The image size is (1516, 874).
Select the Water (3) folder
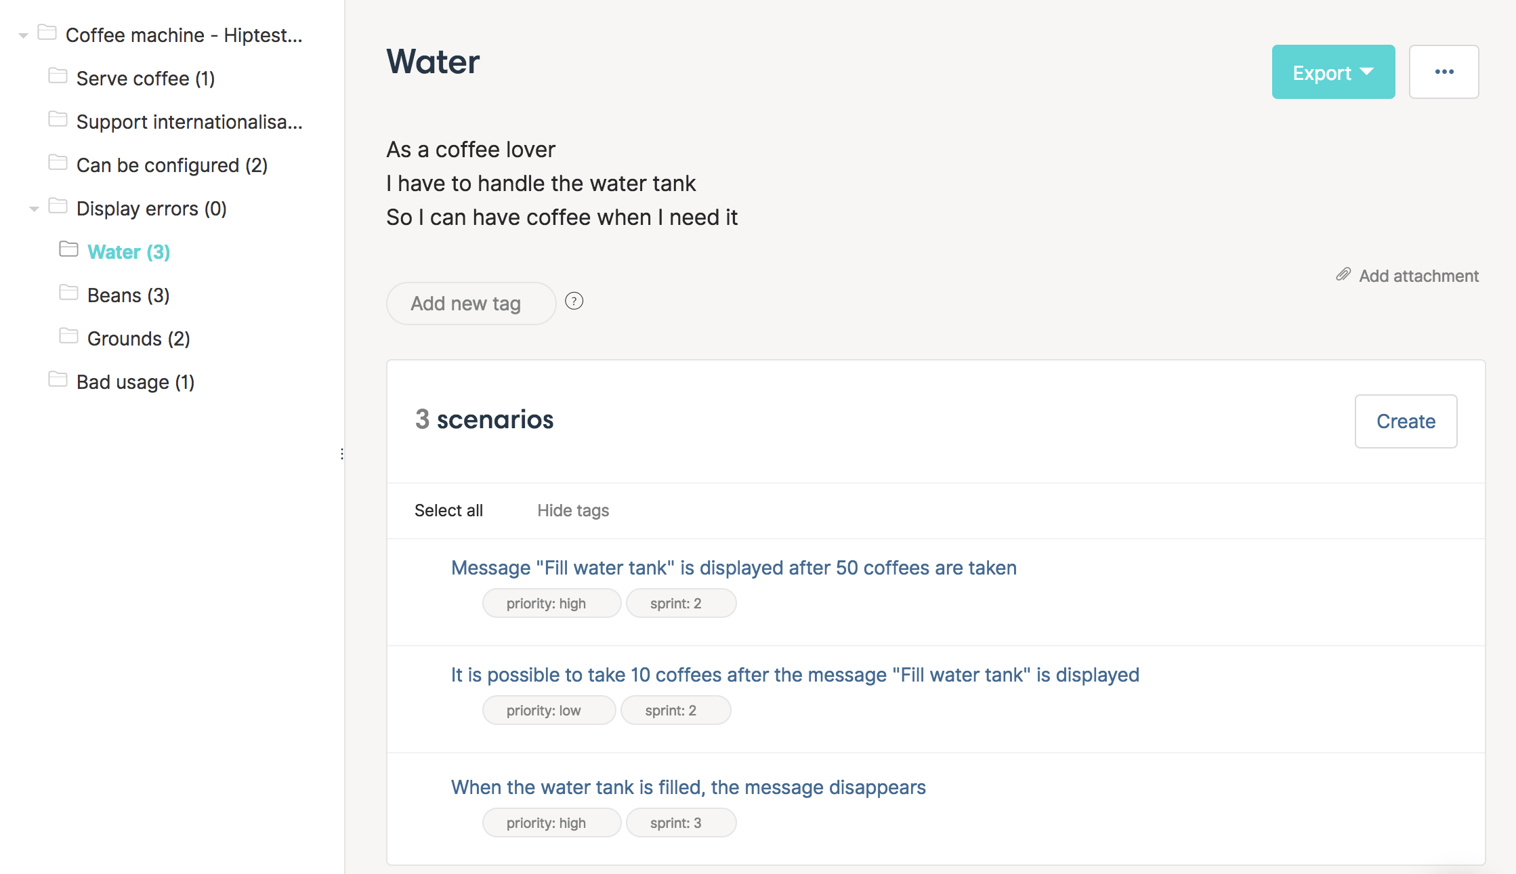pos(129,252)
